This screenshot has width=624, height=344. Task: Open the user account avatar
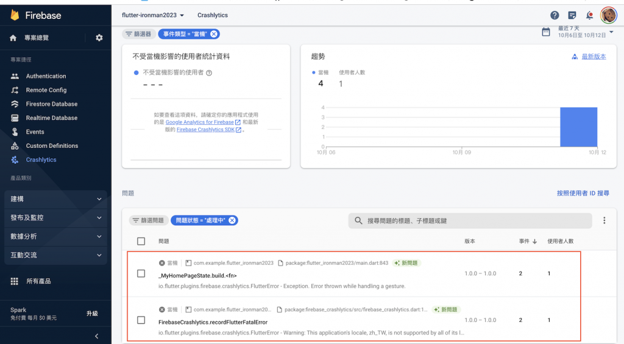click(609, 15)
